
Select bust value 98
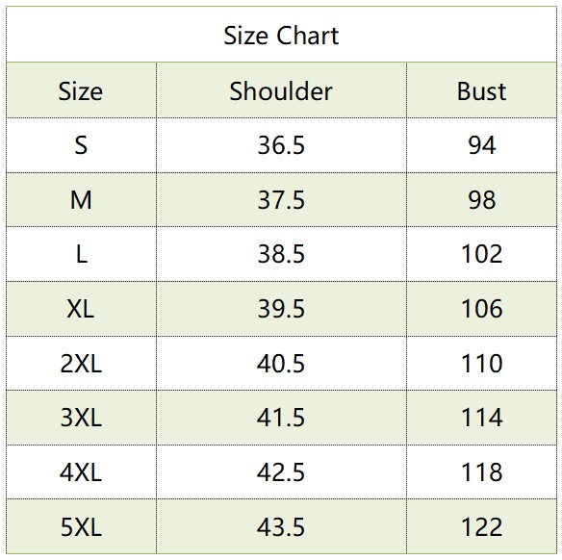(x=482, y=200)
